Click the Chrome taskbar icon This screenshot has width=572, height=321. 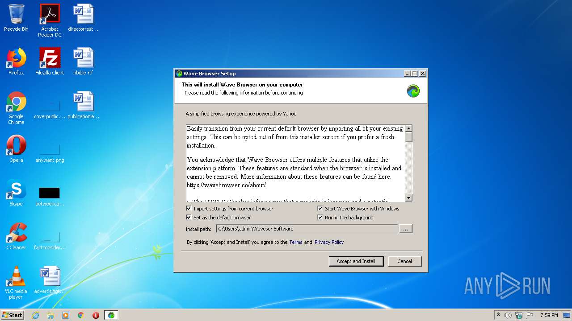tap(81, 315)
